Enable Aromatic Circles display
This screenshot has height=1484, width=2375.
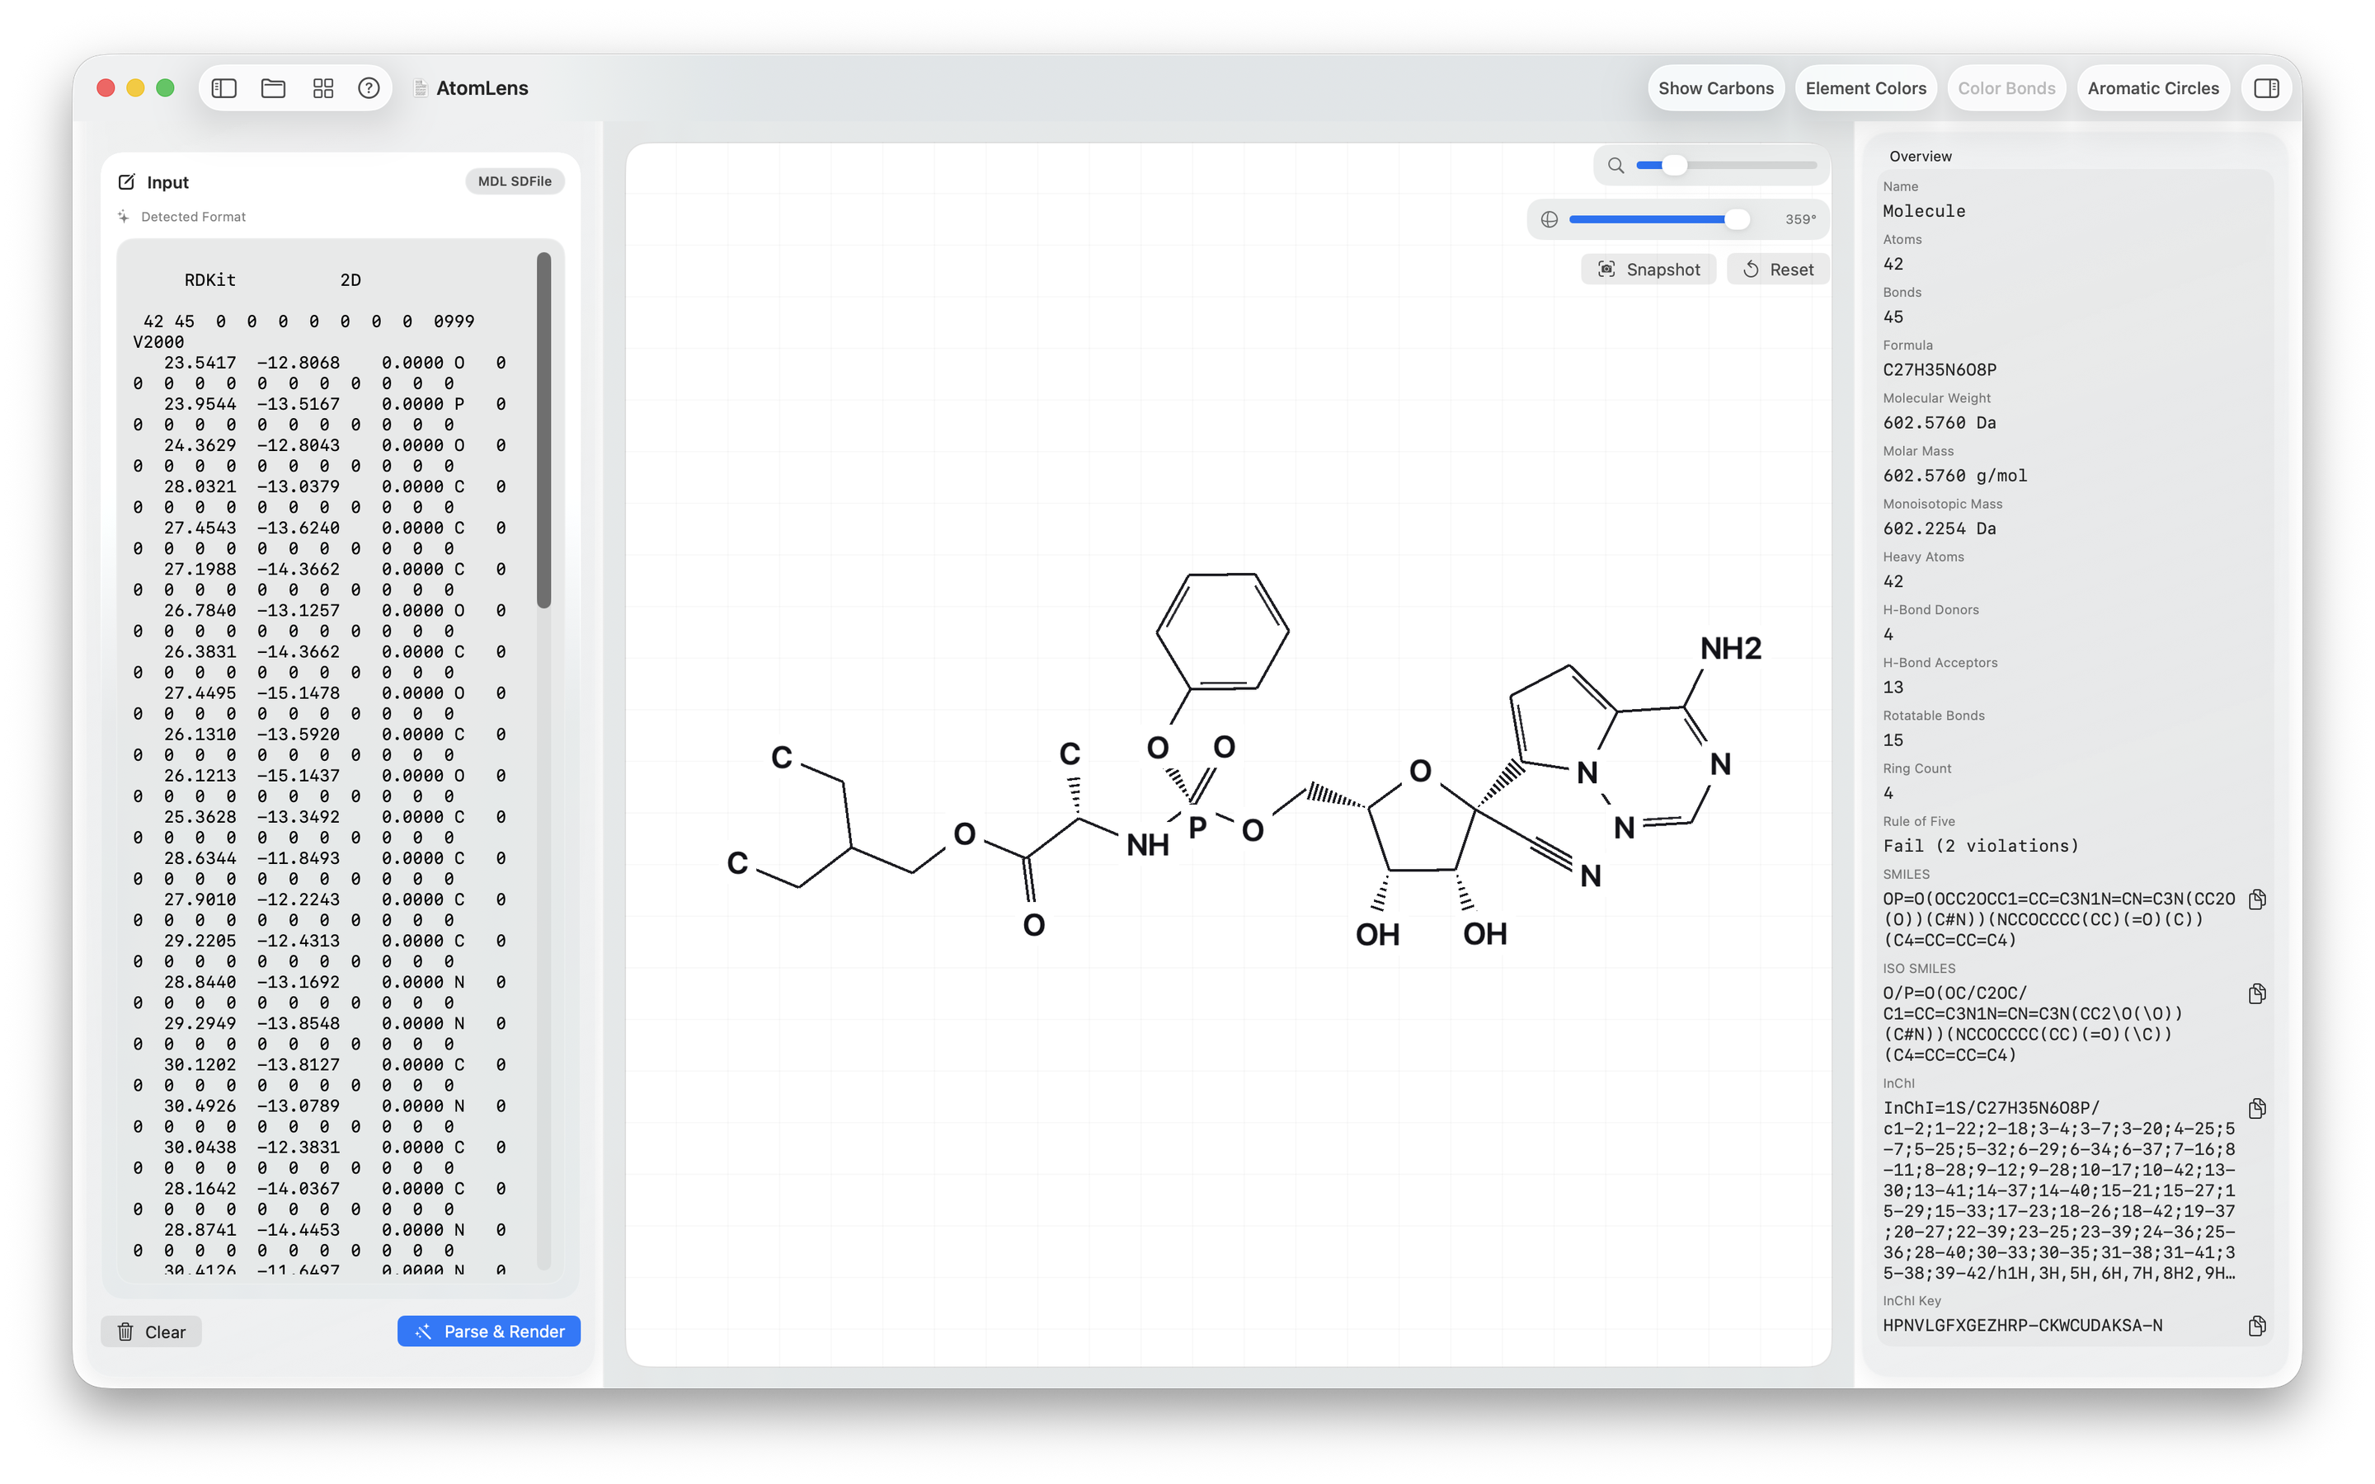click(2152, 88)
